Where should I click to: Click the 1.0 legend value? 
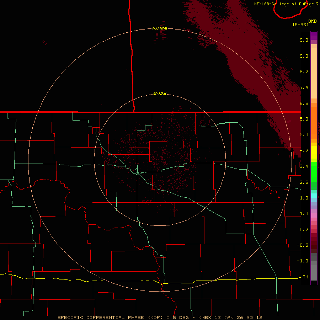(304, 214)
